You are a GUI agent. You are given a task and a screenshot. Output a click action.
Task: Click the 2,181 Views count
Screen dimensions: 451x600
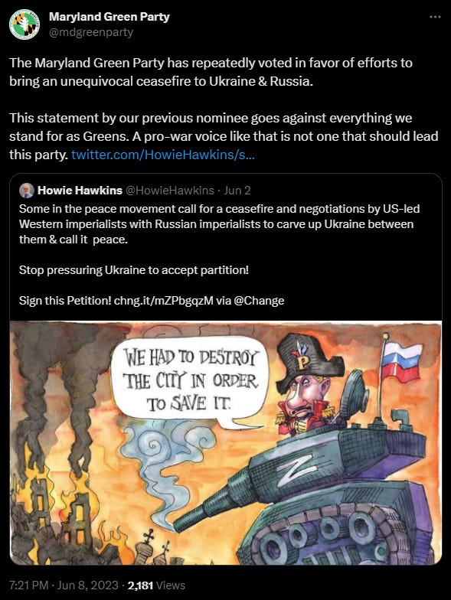(156, 585)
